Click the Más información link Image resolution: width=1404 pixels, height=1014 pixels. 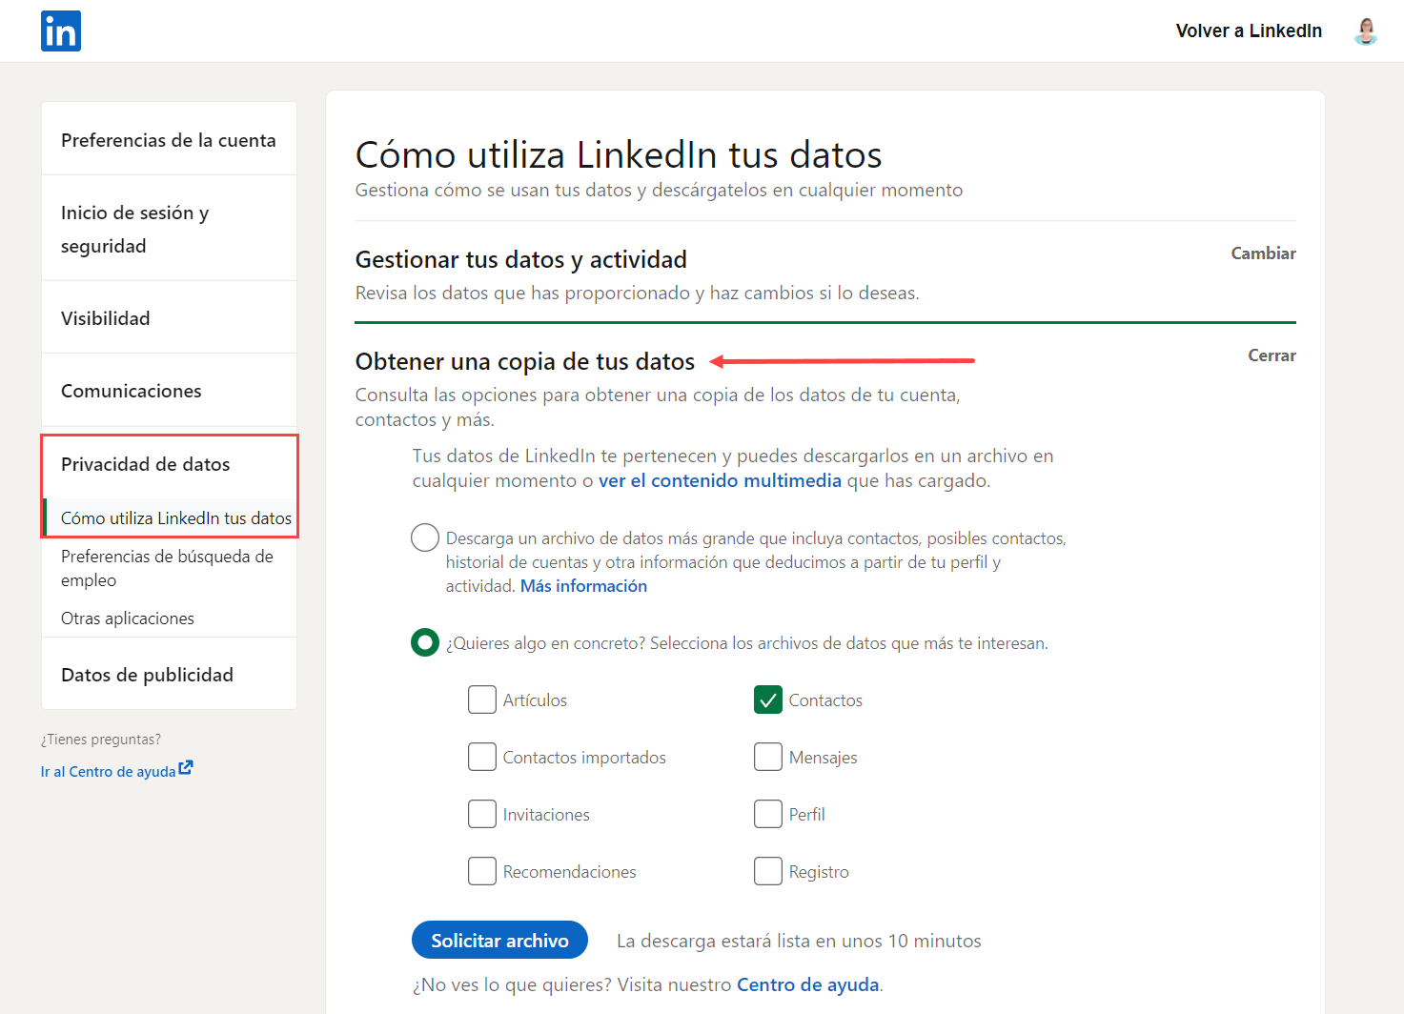tap(583, 586)
